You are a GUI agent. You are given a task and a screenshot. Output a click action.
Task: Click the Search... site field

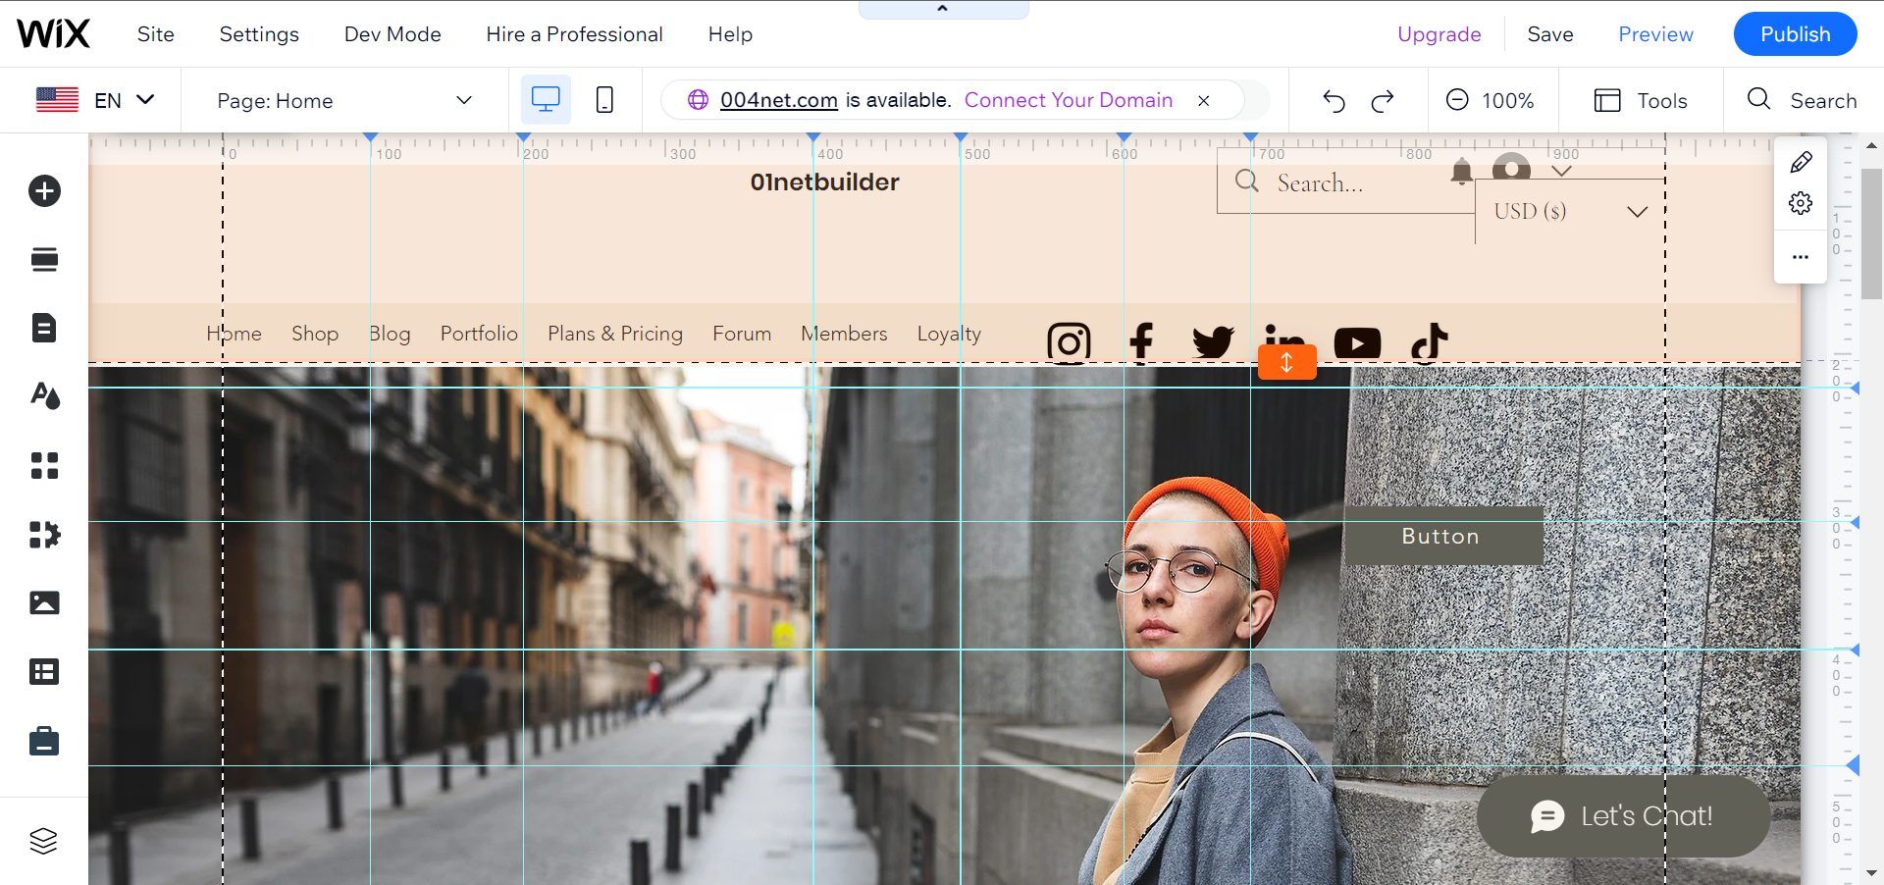(1345, 182)
